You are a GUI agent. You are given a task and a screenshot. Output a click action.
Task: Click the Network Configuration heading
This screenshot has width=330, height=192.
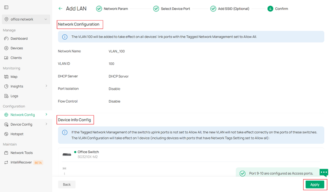pos(79,24)
